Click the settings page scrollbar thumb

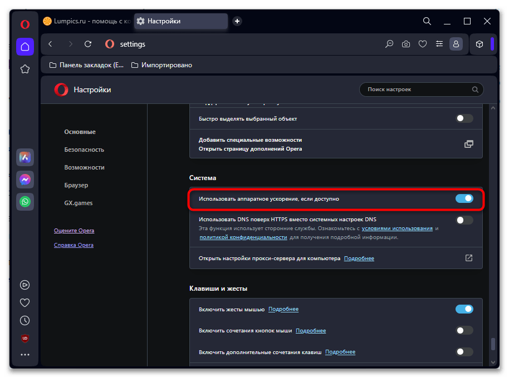(x=493, y=344)
